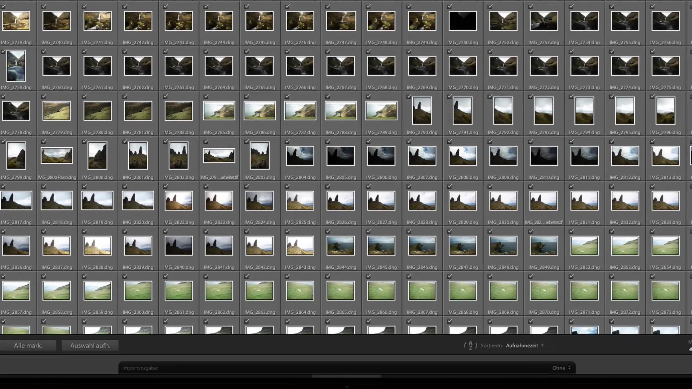Image resolution: width=692 pixels, height=389 pixels.
Task: Toggle the checkbox for IMG_2844.dng
Action: click(328, 231)
